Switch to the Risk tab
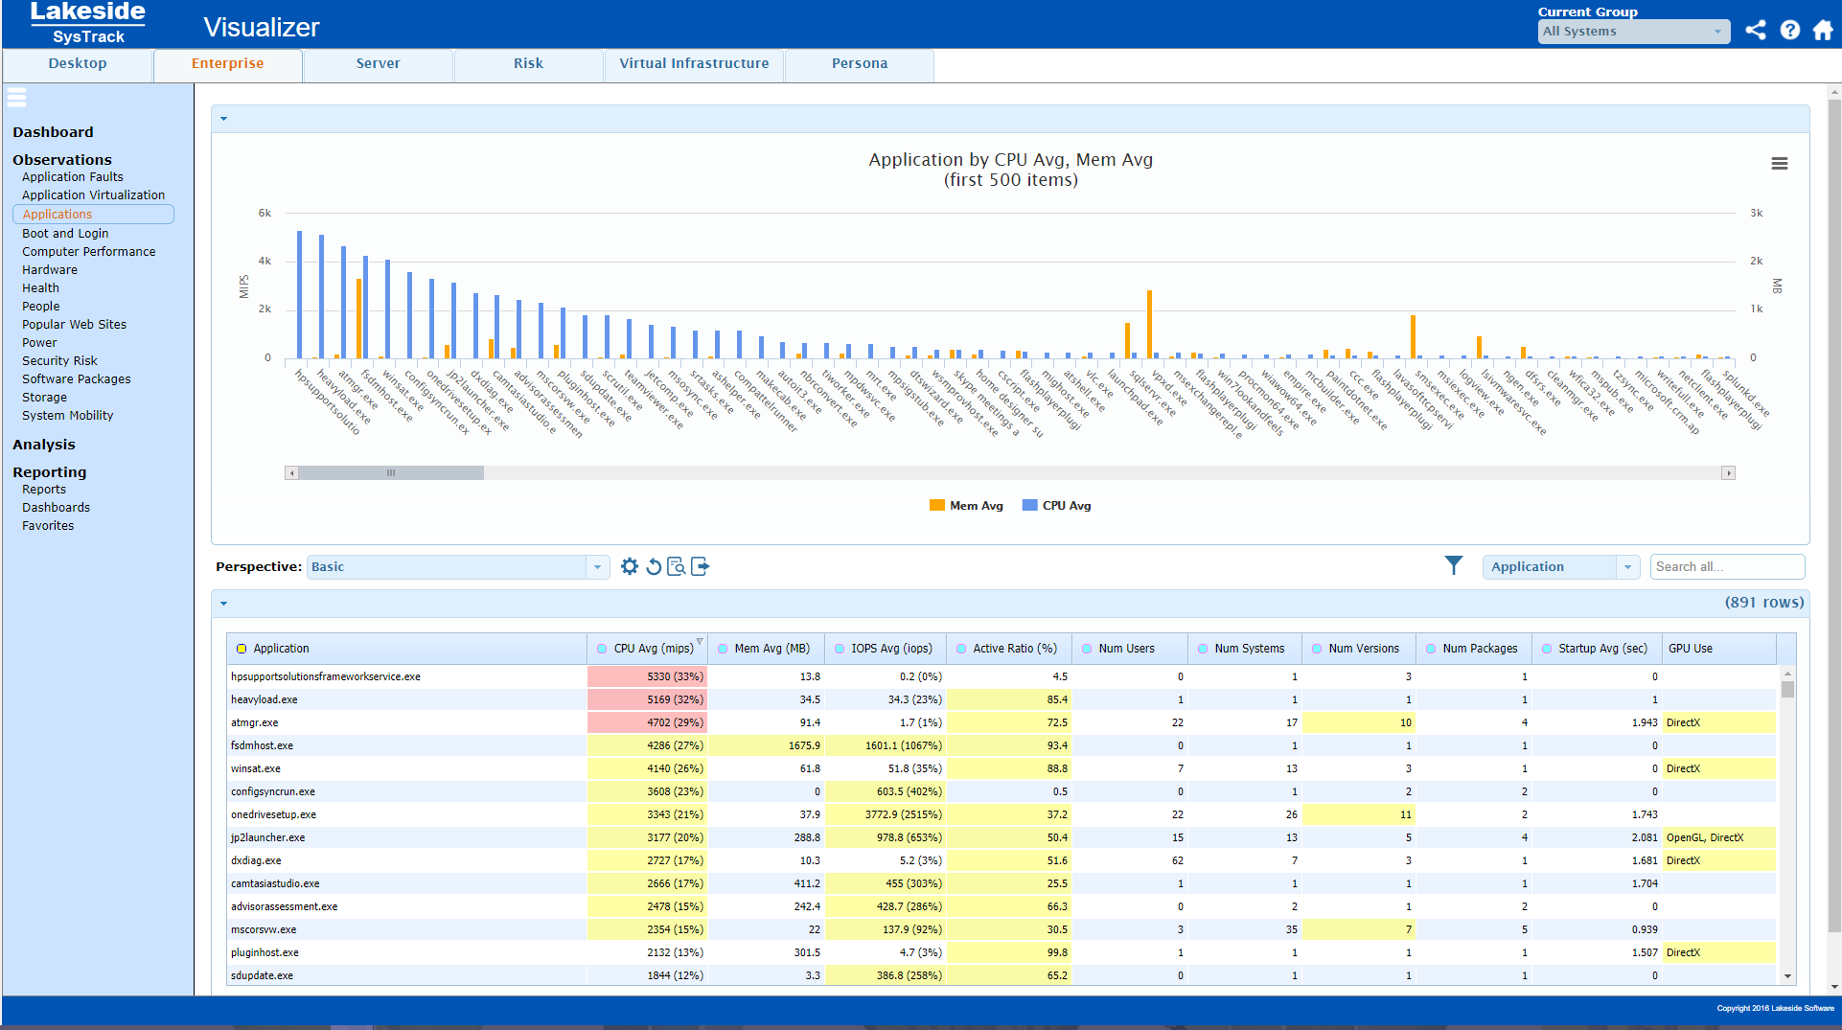The image size is (1842, 1030). (x=529, y=64)
